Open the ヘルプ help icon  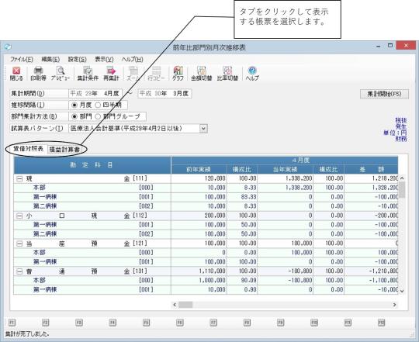(252, 74)
